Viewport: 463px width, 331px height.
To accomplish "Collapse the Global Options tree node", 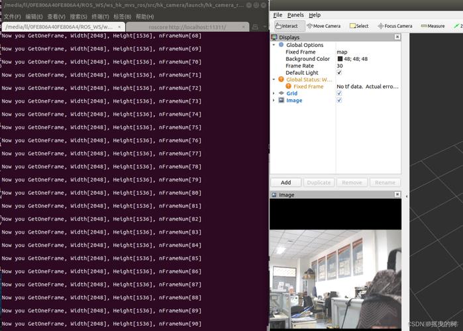I will [274, 45].
